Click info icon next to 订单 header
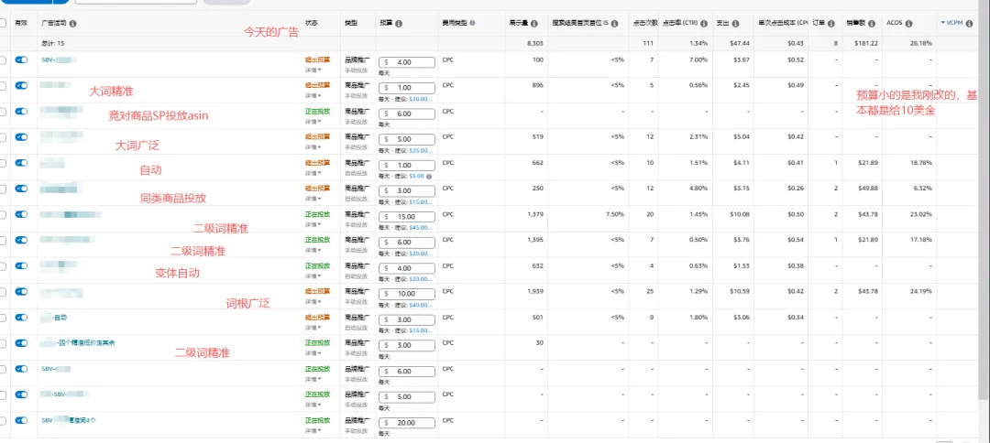Image resolution: width=990 pixels, height=443 pixels. [832, 24]
